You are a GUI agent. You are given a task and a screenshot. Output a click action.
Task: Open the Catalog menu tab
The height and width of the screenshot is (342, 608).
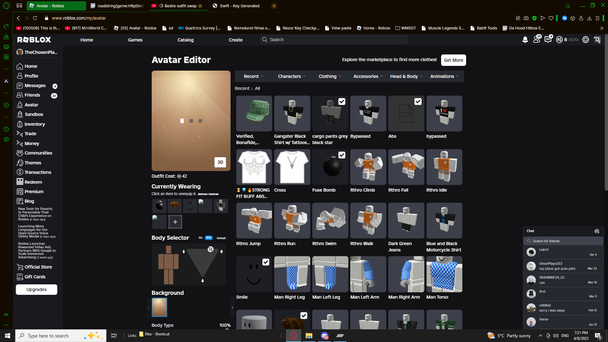click(185, 40)
